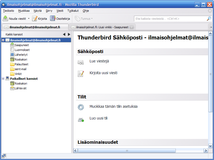Open Osoitekirja address book
This screenshot has height=160, width=214.
(x=60, y=18)
